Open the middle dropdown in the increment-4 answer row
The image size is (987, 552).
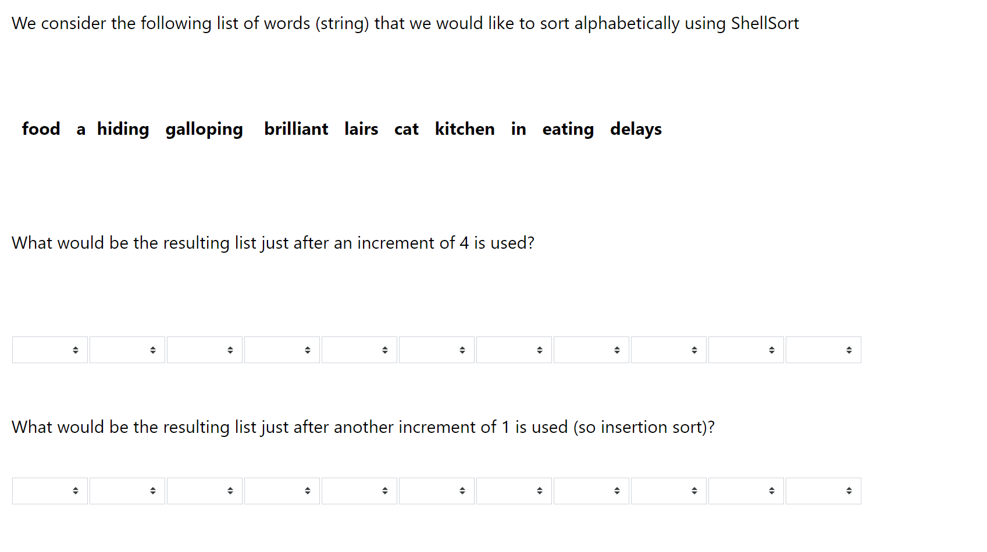(437, 350)
